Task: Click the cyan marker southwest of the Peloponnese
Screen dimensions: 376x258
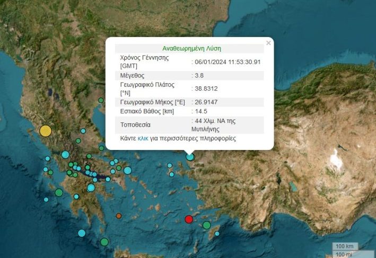Action: pyautogui.click(x=82, y=233)
